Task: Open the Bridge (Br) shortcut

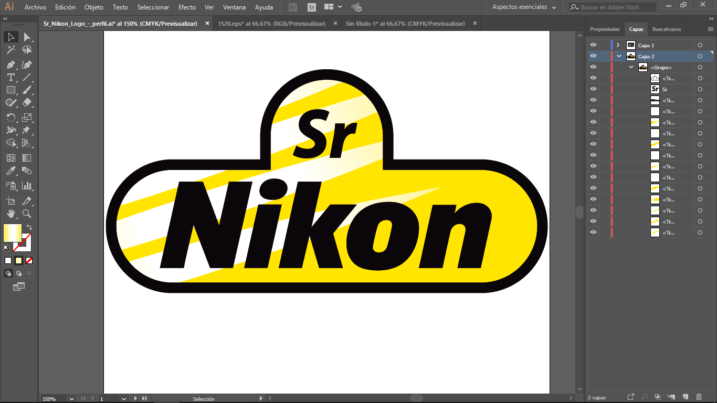Action: [293, 7]
